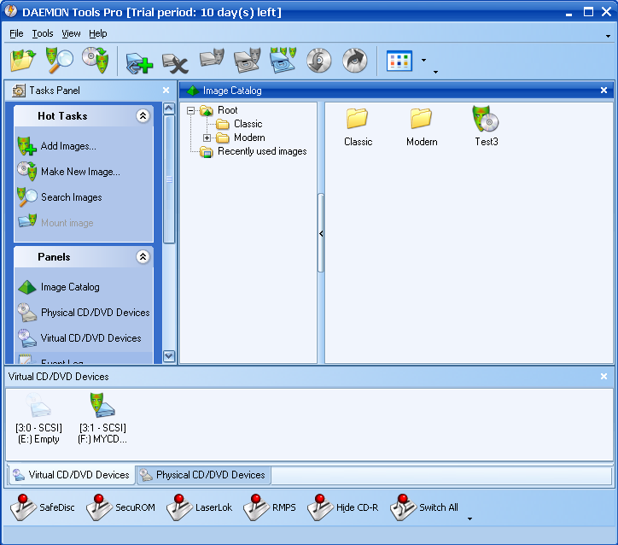618x545 pixels.
Task: Open Image Catalog from Panels list
Action: [x=70, y=287]
